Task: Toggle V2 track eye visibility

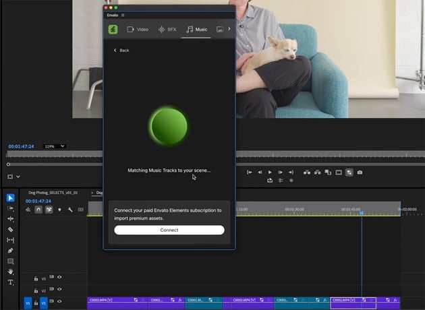Action: (59, 289)
